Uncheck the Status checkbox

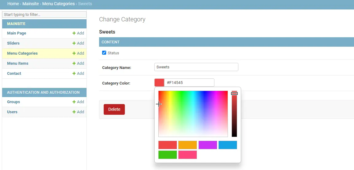click(104, 53)
